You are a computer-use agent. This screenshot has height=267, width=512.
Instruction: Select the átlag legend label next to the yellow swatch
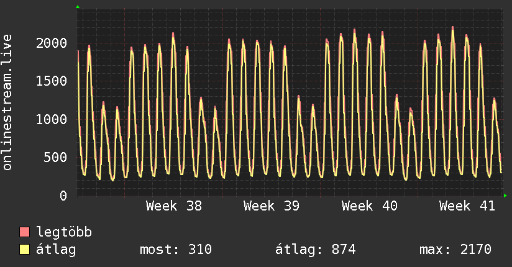[56, 250]
